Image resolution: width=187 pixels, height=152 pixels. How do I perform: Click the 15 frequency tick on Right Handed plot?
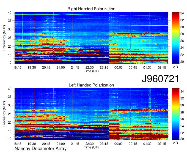pyautogui.click(x=10, y=55)
